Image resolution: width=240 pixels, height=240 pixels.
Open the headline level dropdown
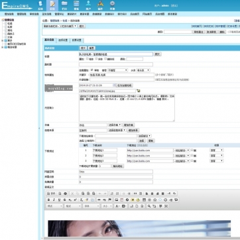pyautogui.click(x=143, y=70)
